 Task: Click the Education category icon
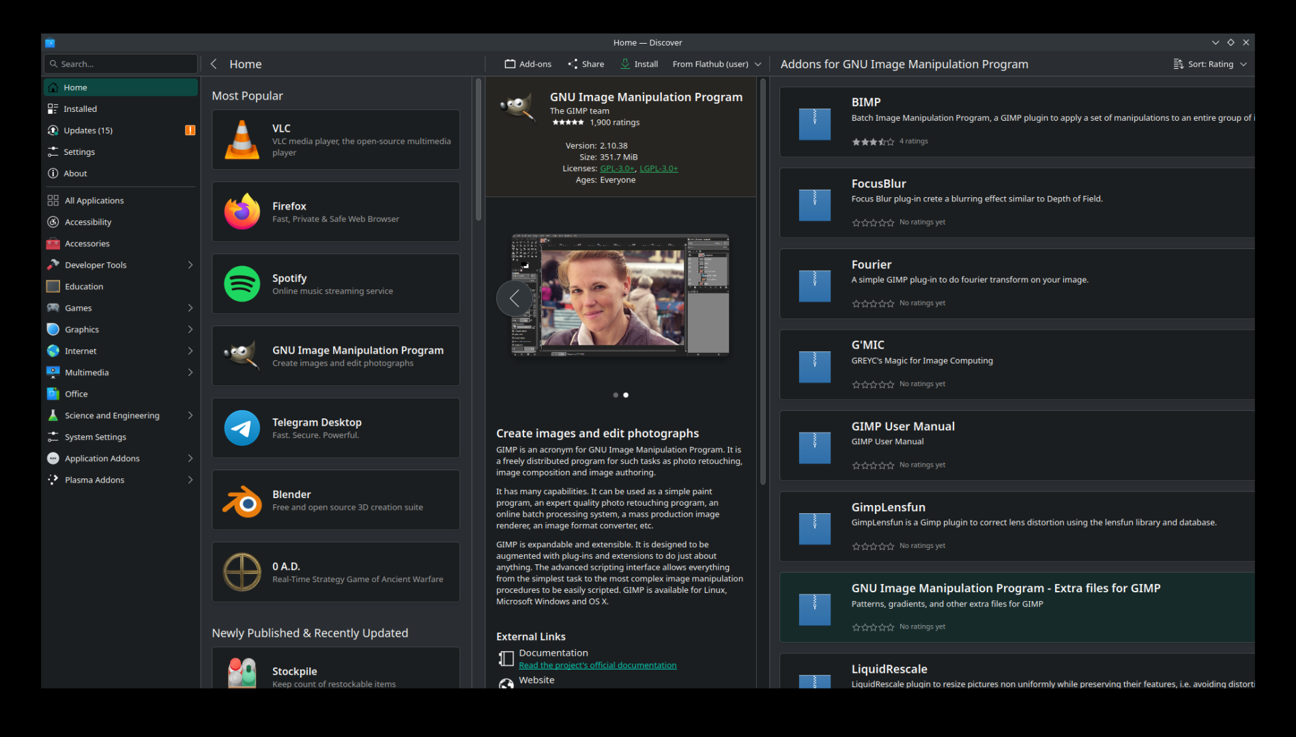tap(53, 287)
